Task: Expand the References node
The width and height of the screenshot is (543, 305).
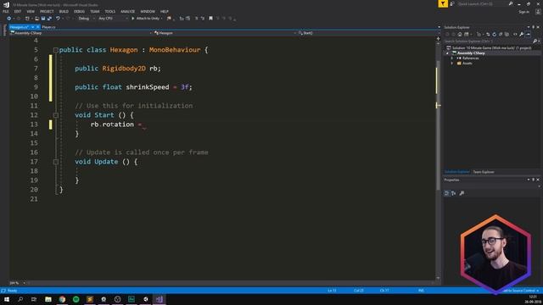Action: pos(452,58)
